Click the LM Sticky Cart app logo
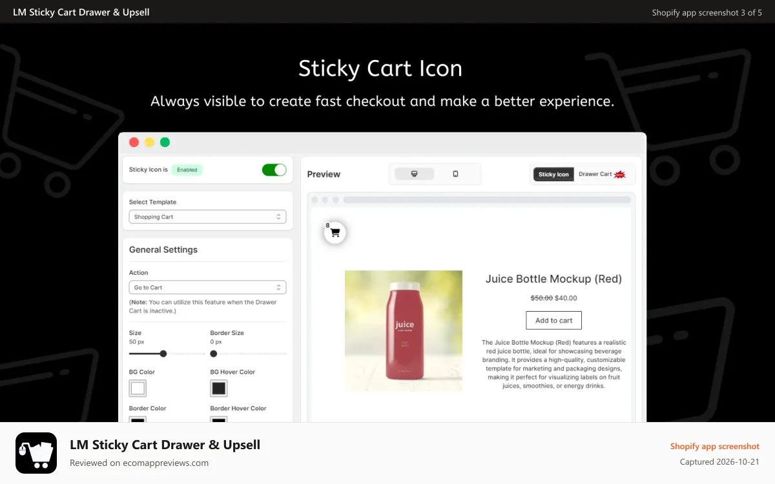The height and width of the screenshot is (484, 775). pyautogui.click(x=36, y=453)
